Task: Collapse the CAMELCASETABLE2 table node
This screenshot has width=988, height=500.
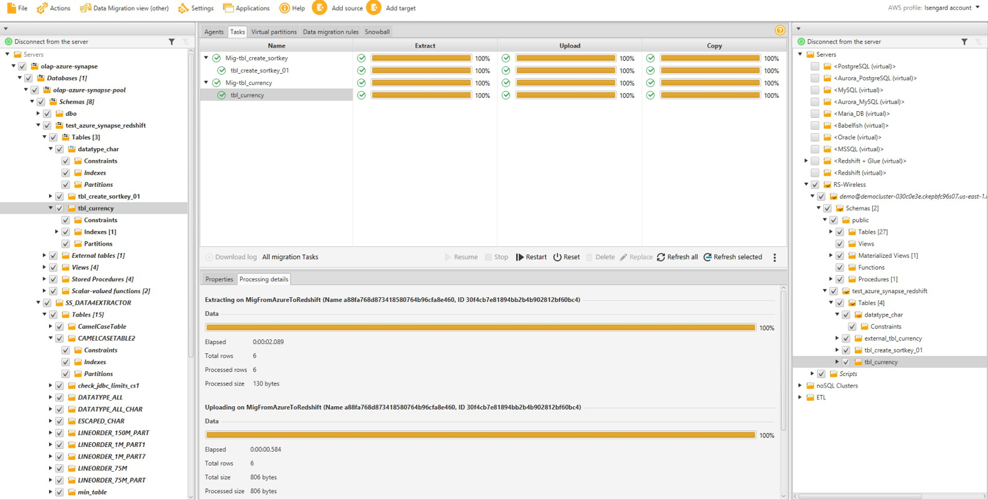Action: [x=50, y=339]
